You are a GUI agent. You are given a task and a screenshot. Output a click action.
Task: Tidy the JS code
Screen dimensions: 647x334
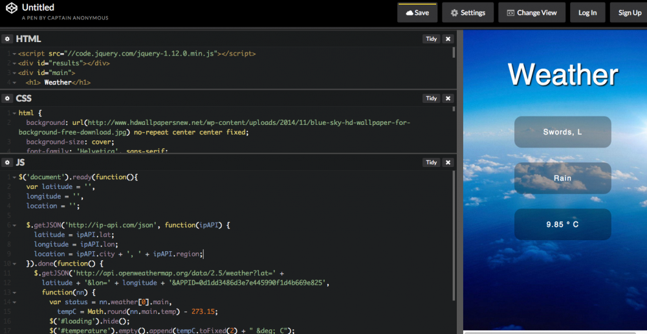coord(431,162)
